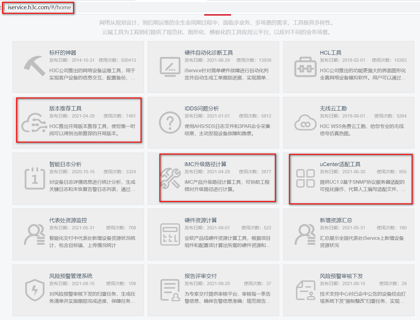This screenshot has height=320, width=420.
Task: Launch the 报告评审交付 title link
Action: 201,276
